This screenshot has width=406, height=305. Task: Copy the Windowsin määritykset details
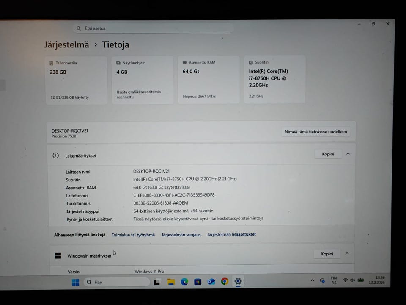point(327,254)
